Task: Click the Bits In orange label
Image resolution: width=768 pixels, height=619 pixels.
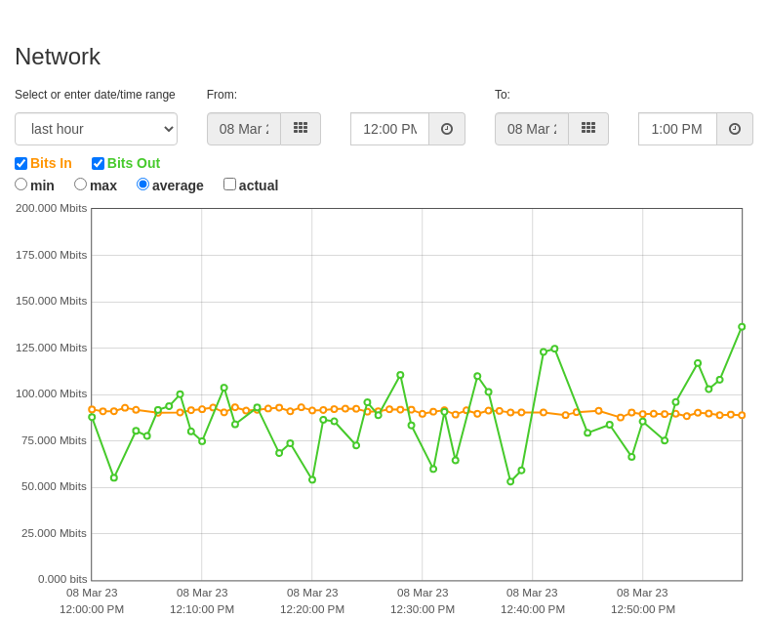Action: (x=51, y=163)
